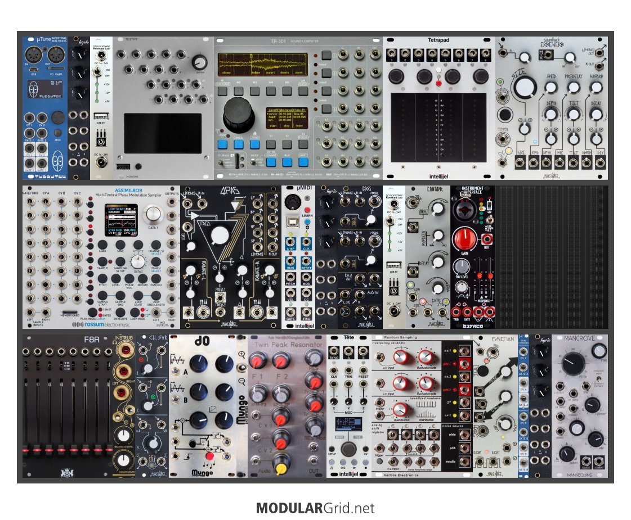Click the red button on Mungo dO

[209, 456]
